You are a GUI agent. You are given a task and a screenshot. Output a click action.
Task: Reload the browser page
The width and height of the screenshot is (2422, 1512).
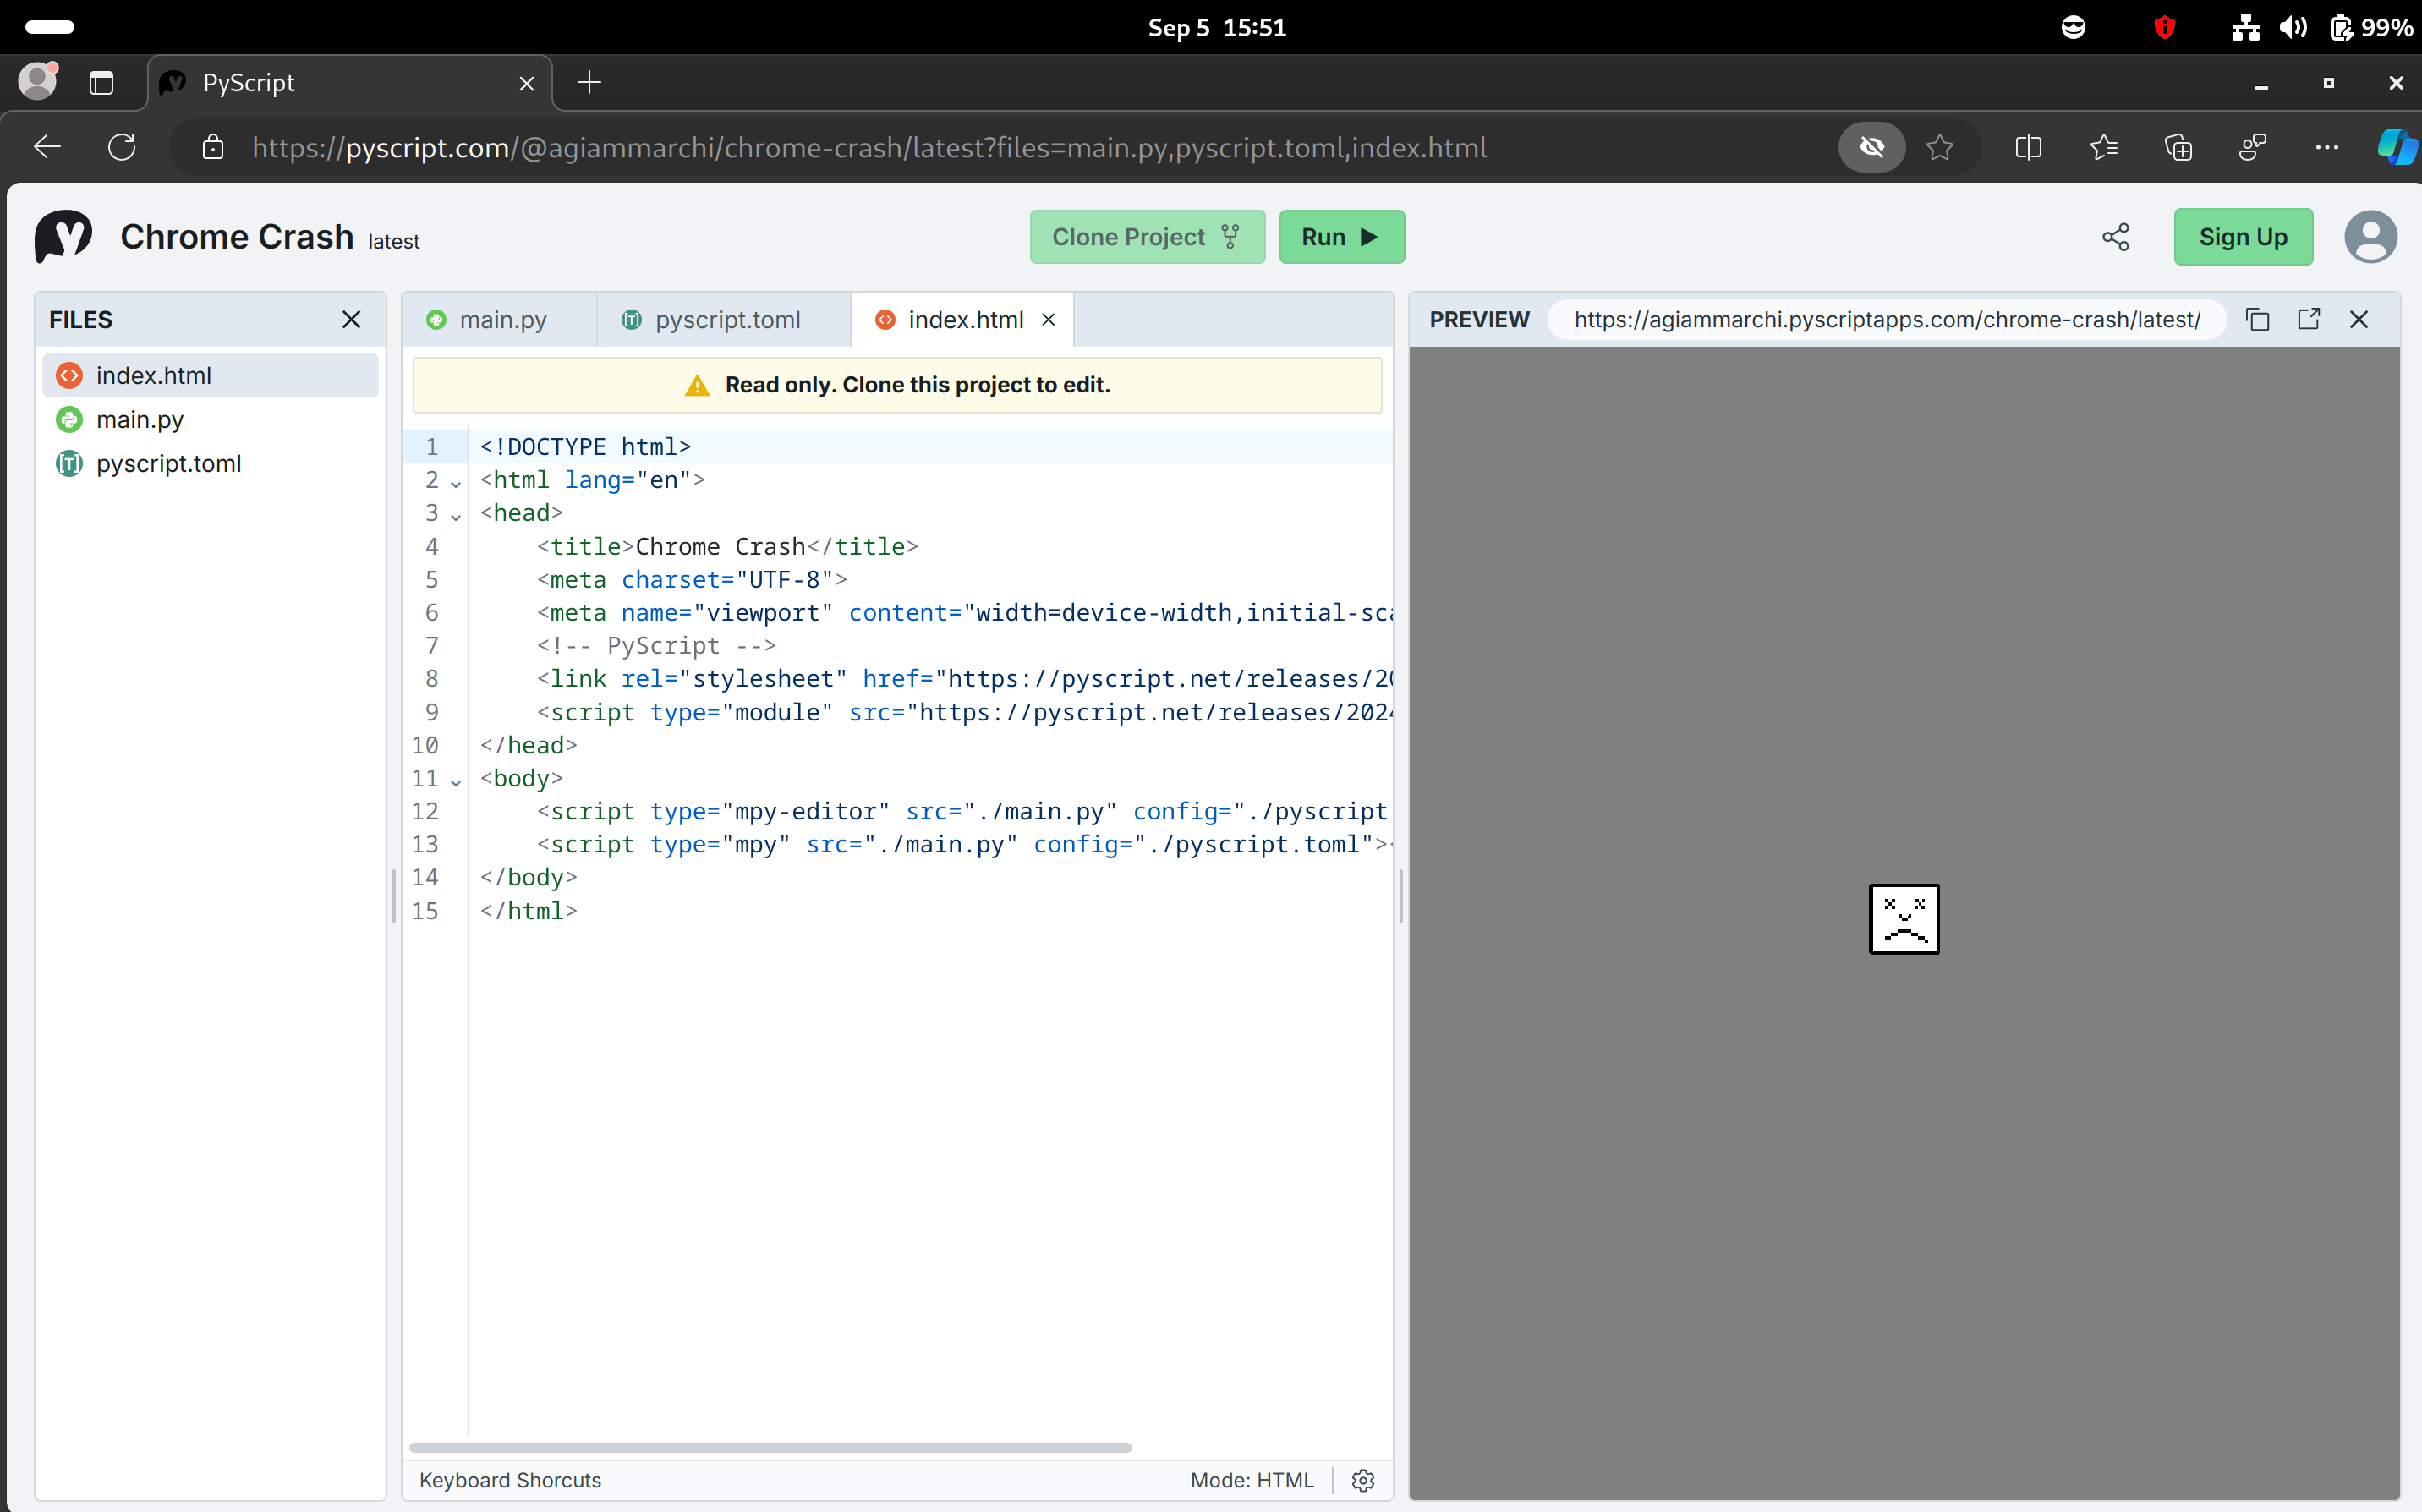coord(122,148)
